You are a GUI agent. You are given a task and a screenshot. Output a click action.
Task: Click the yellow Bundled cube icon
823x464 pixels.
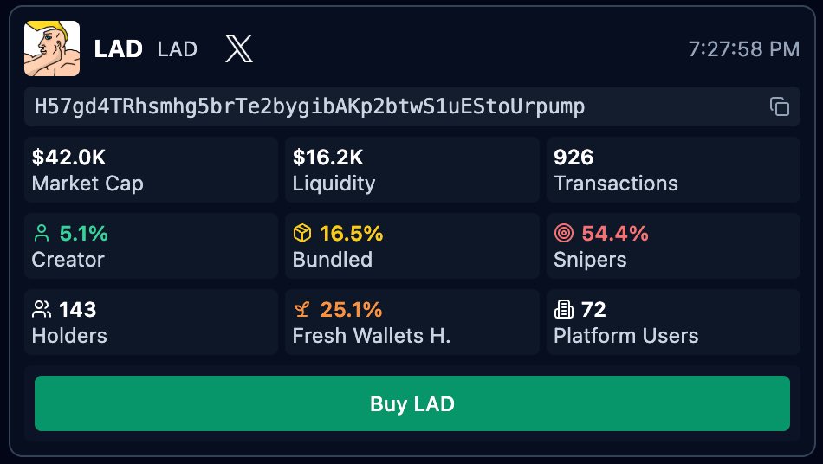(302, 234)
